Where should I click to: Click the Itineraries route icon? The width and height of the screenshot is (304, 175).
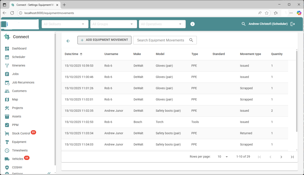(x=7, y=66)
